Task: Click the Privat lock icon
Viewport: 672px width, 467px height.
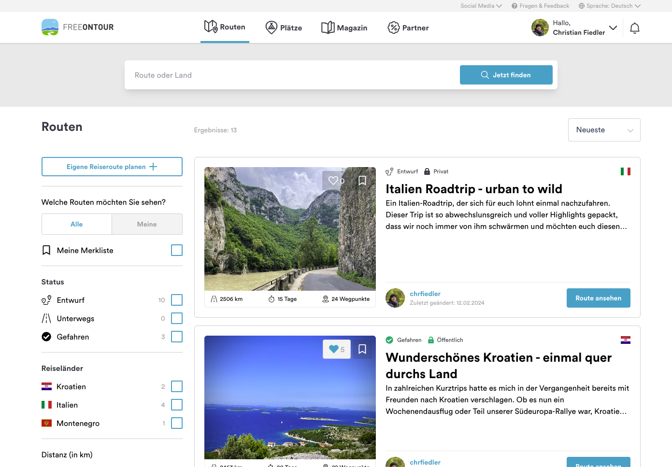Action: click(x=427, y=171)
